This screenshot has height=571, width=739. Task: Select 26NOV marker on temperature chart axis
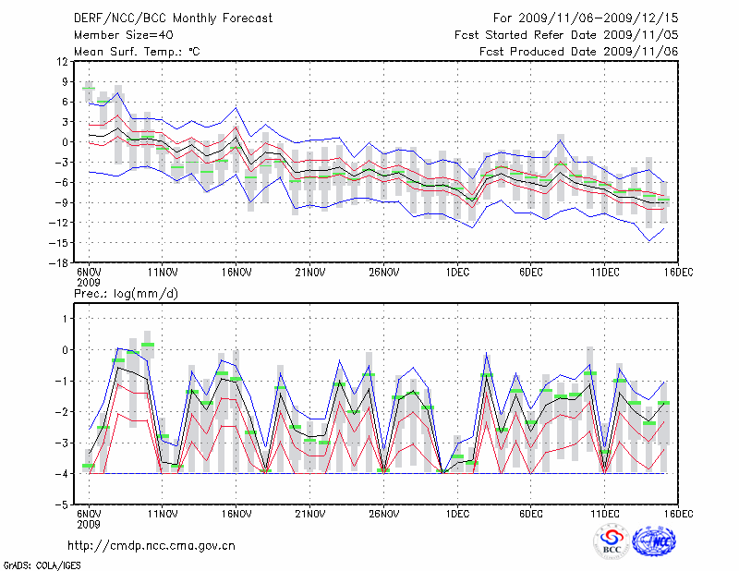384,273
